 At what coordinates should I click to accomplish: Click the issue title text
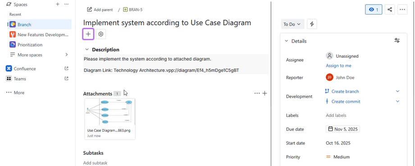coord(167,23)
